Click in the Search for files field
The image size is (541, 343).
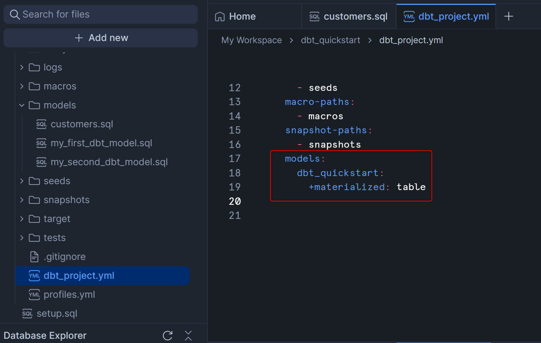105,14
